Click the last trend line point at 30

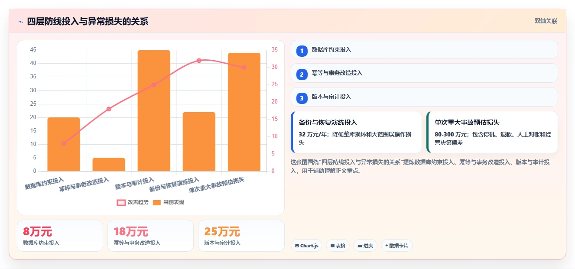[x=244, y=67]
